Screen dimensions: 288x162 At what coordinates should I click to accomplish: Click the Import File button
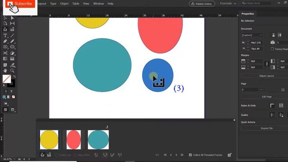pos(267,128)
